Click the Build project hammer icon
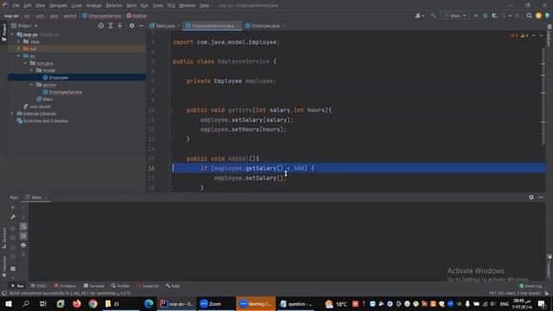Viewport: 553px width, 311px height. 433,16
